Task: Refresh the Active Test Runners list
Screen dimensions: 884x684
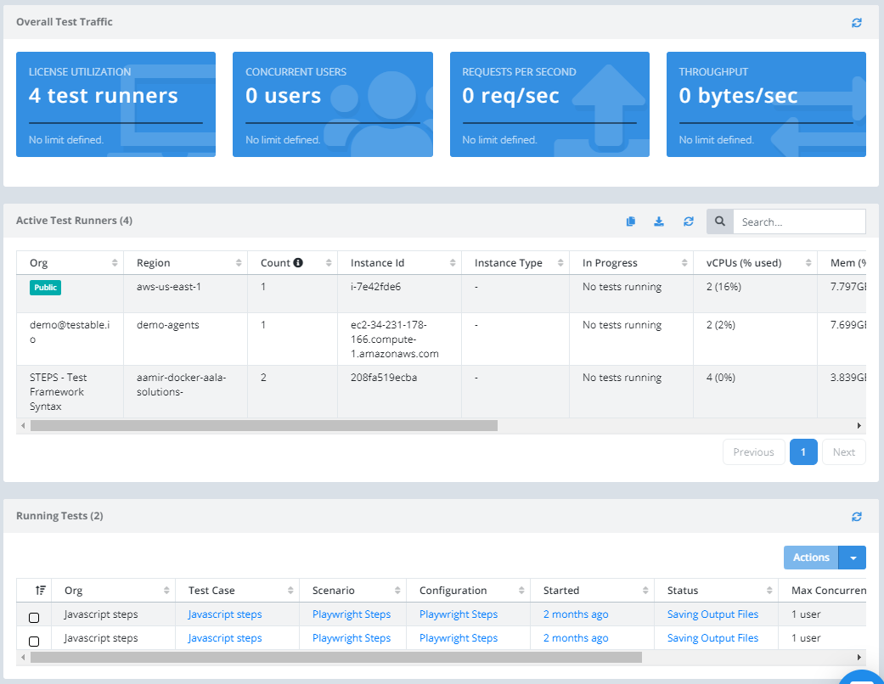Action: point(689,221)
